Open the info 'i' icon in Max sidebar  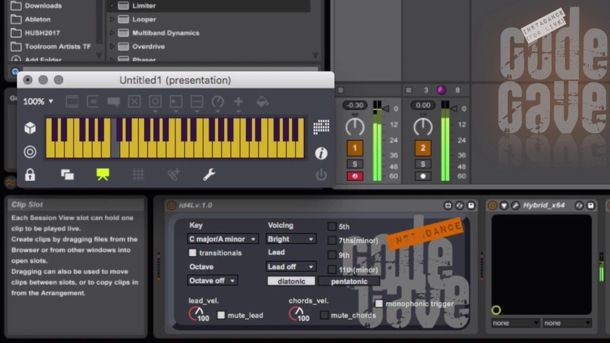tap(321, 153)
